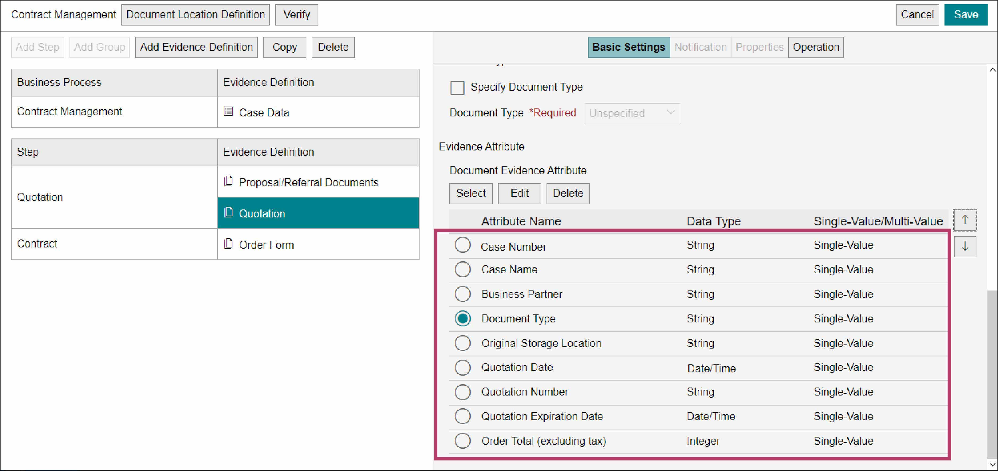Open the Unspecified Document Type dropdown
Viewport: 998px width, 471px height.
click(632, 114)
